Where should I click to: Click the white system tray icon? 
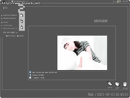(x=120, y=1)
